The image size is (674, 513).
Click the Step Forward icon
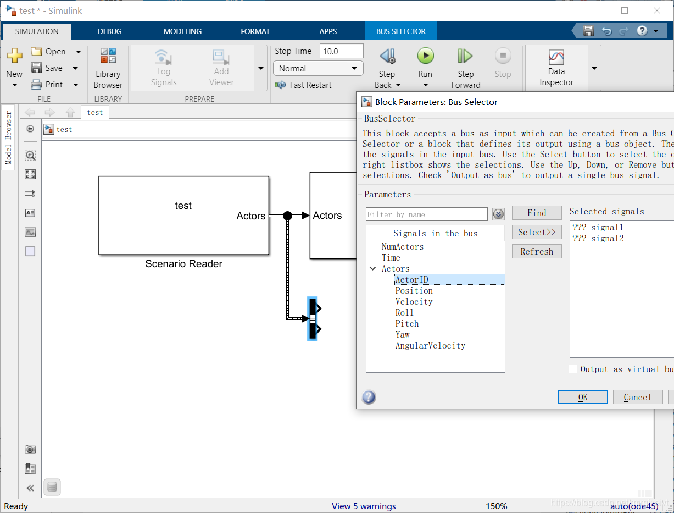pos(465,56)
